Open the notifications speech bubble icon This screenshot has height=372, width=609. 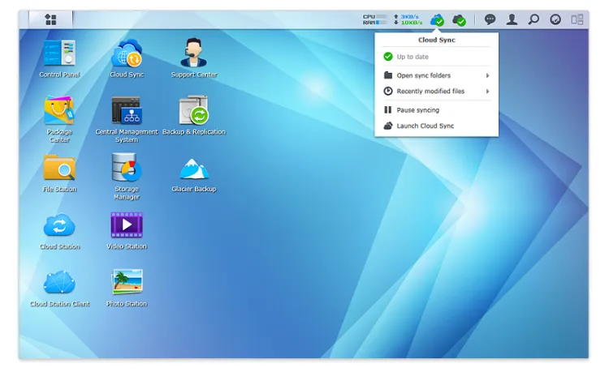click(x=490, y=19)
